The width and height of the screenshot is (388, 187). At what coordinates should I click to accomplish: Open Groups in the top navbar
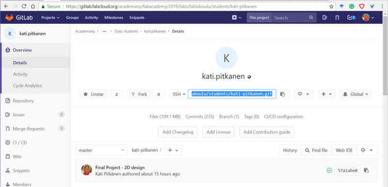point(72,17)
